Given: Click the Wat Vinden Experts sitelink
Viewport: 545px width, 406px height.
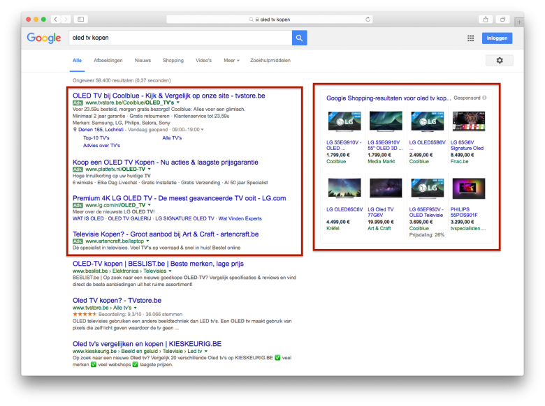Looking at the screenshot, I should 240,218.
